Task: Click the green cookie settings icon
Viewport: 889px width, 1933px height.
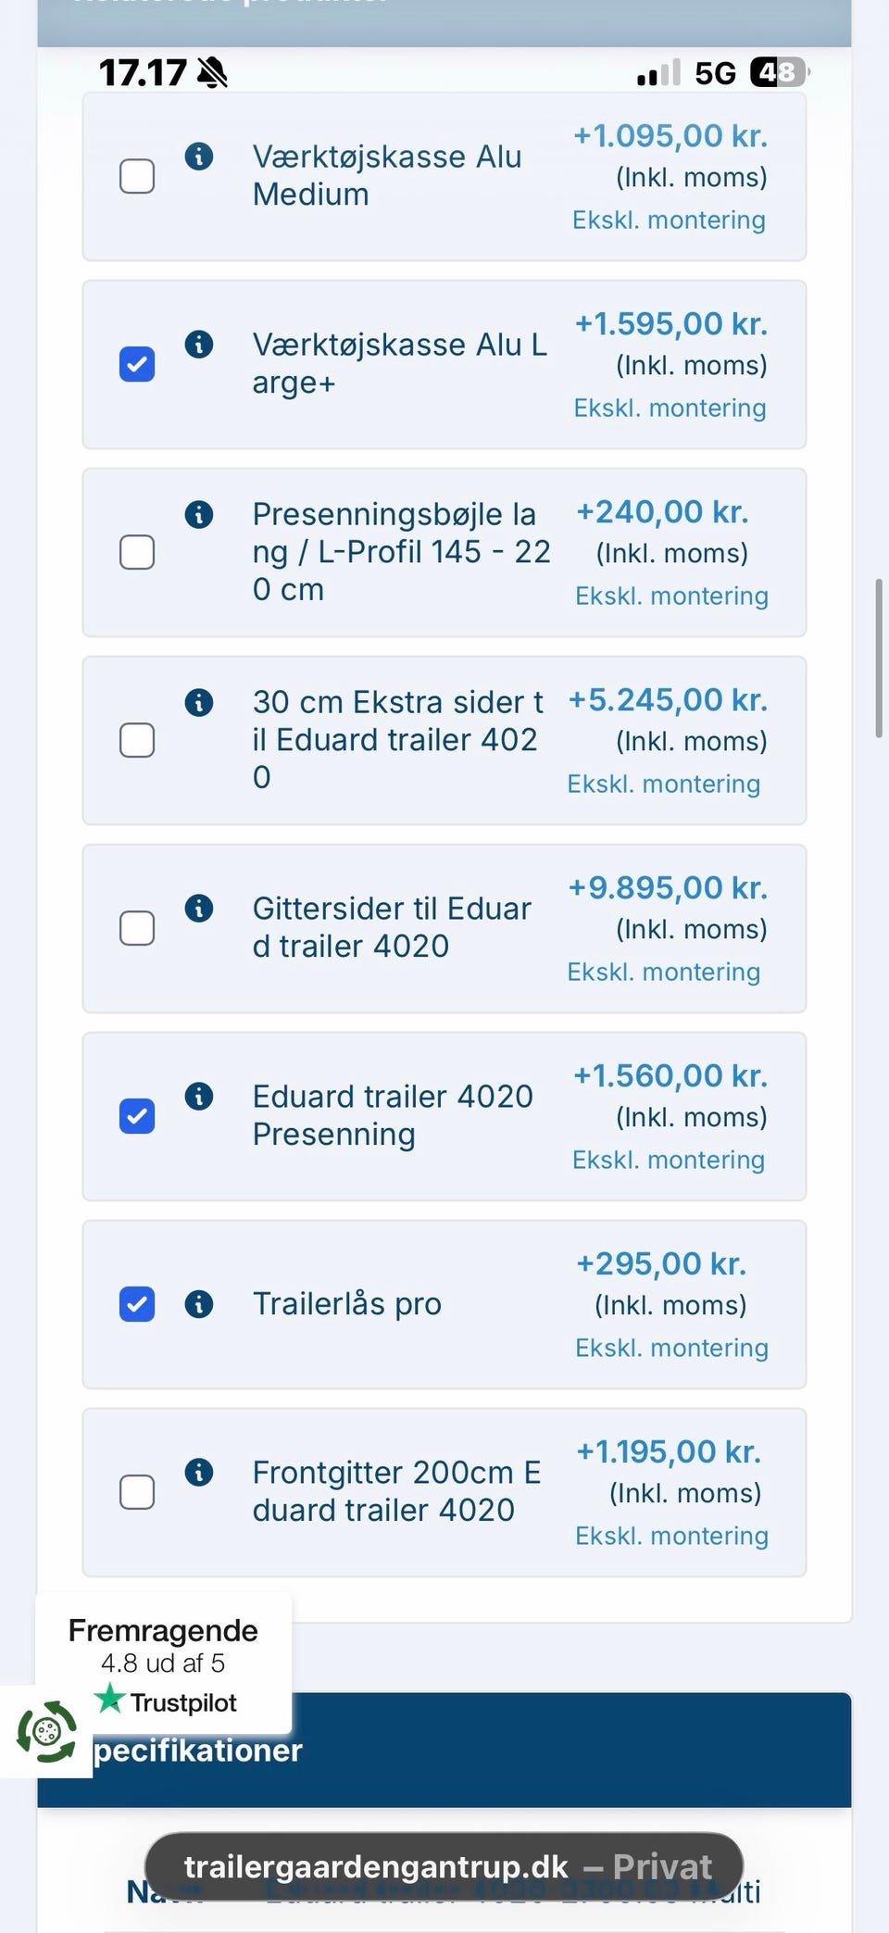Action: [46, 1730]
